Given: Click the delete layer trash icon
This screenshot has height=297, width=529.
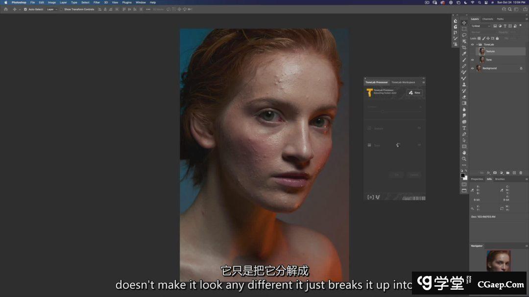Looking at the screenshot, I should [x=521, y=173].
